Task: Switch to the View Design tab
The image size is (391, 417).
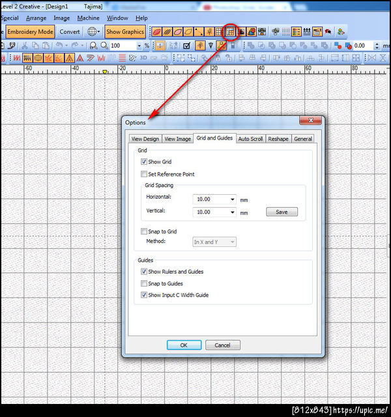Action: (145, 139)
